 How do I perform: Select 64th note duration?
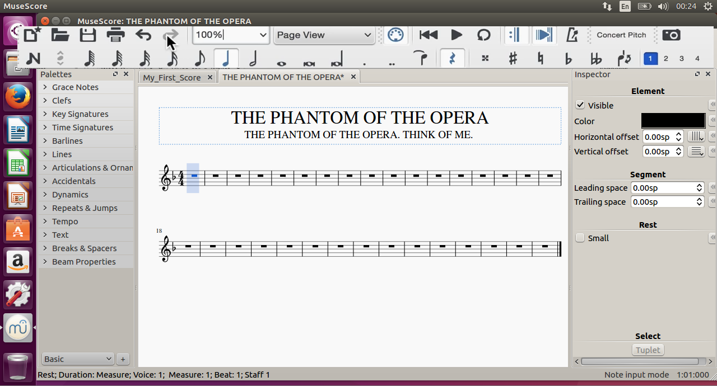tap(89, 58)
